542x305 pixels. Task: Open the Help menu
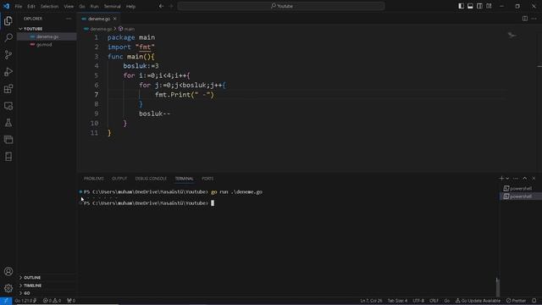[130, 6]
